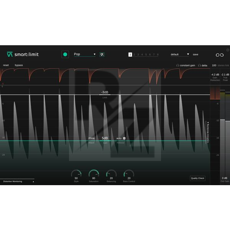Click the Quality Check button
The image size is (230, 230).
tap(197, 178)
